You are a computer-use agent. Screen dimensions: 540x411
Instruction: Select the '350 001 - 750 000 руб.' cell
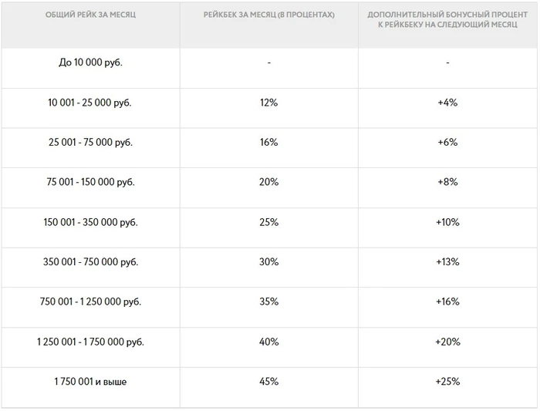[90, 262]
